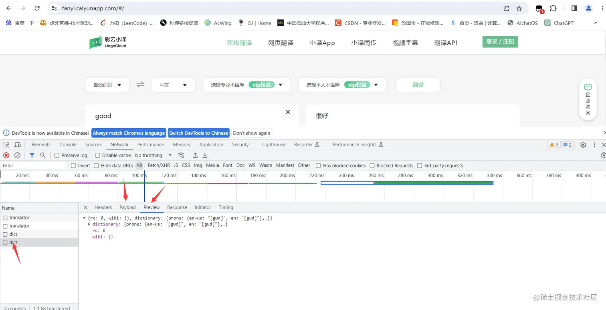Click the share page icon in address bar

(x=506, y=8)
